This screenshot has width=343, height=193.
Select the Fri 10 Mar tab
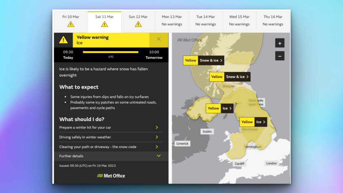coord(71,22)
